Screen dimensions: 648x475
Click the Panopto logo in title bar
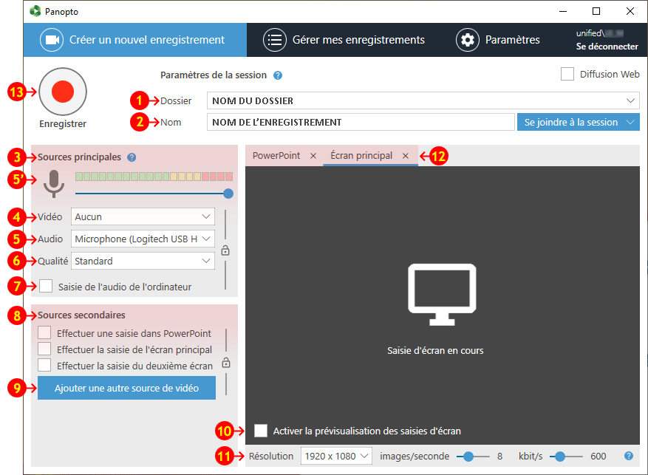tap(35, 11)
